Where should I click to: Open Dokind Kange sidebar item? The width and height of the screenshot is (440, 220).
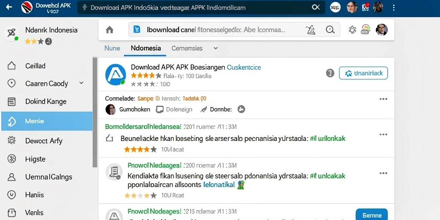(x=46, y=101)
